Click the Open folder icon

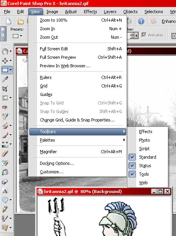pyautogui.click(x=21, y=22)
